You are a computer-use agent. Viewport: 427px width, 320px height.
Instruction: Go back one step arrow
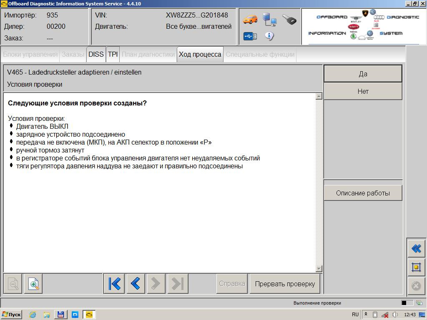[x=136, y=284]
